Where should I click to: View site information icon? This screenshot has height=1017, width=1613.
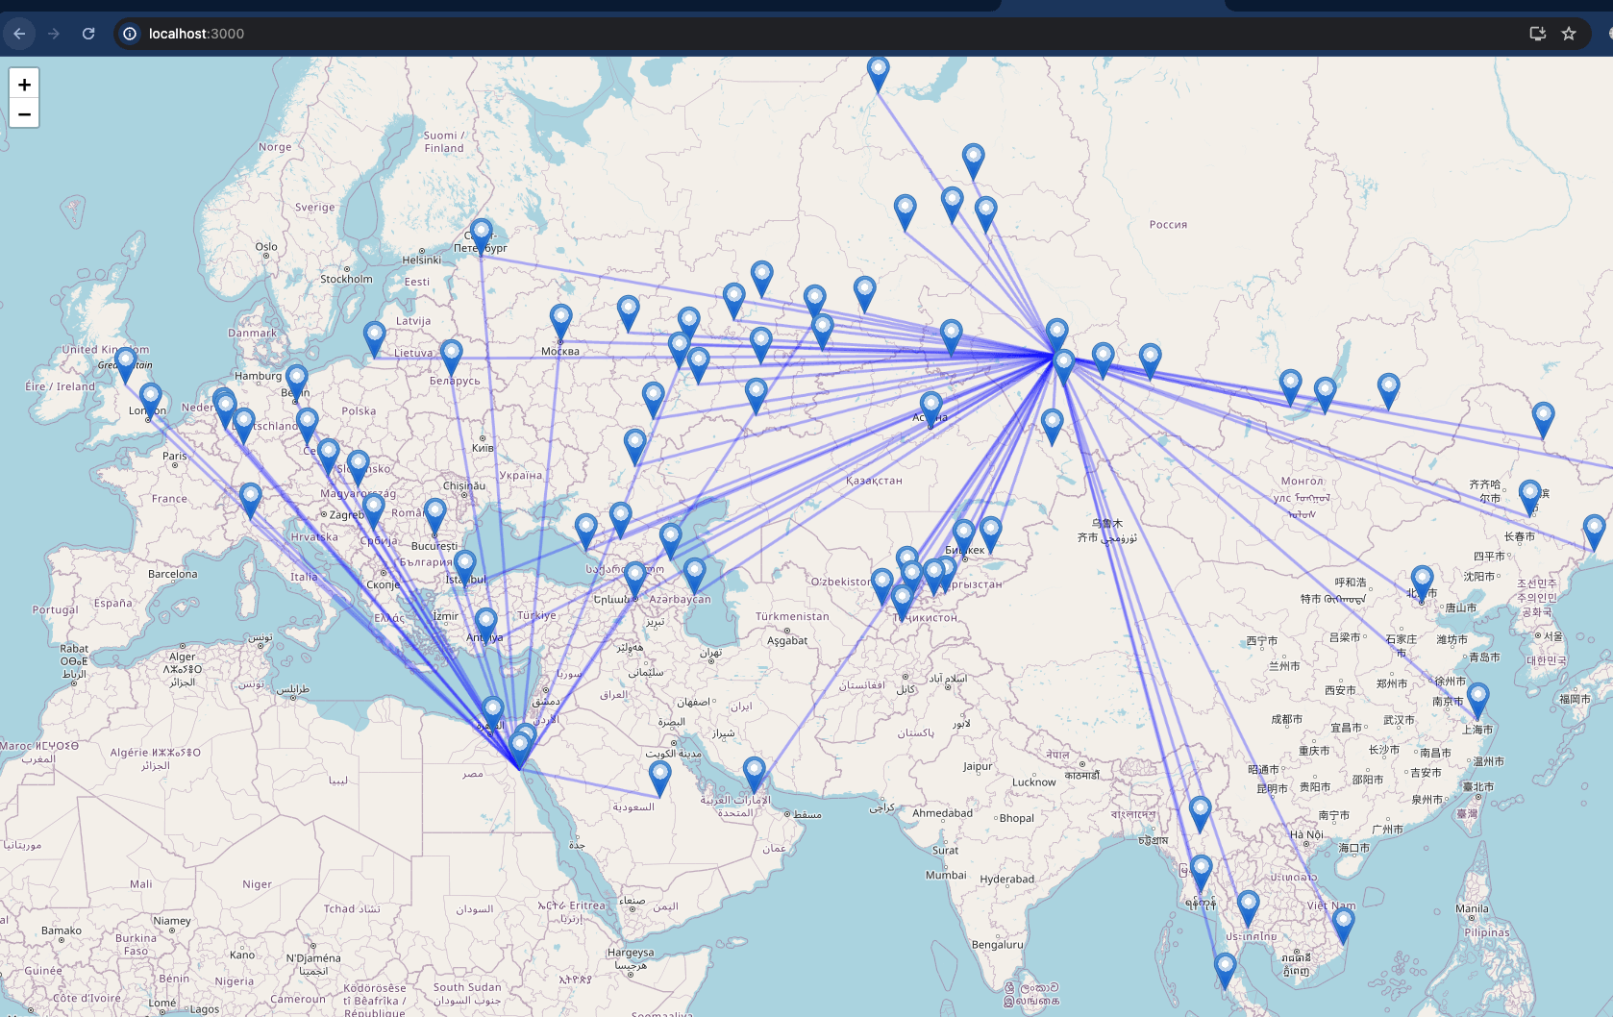point(130,34)
